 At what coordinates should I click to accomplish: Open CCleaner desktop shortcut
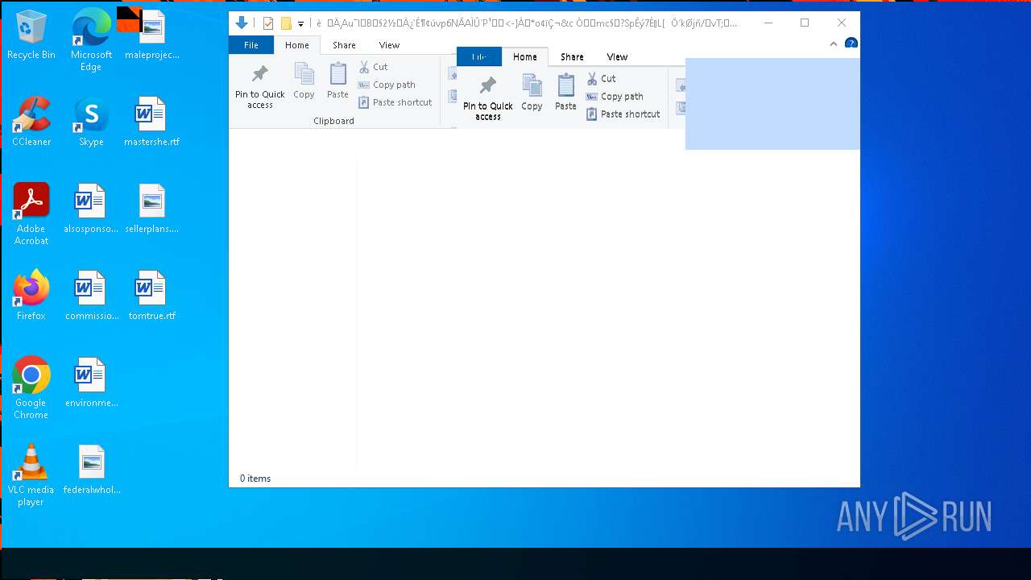[x=31, y=122]
